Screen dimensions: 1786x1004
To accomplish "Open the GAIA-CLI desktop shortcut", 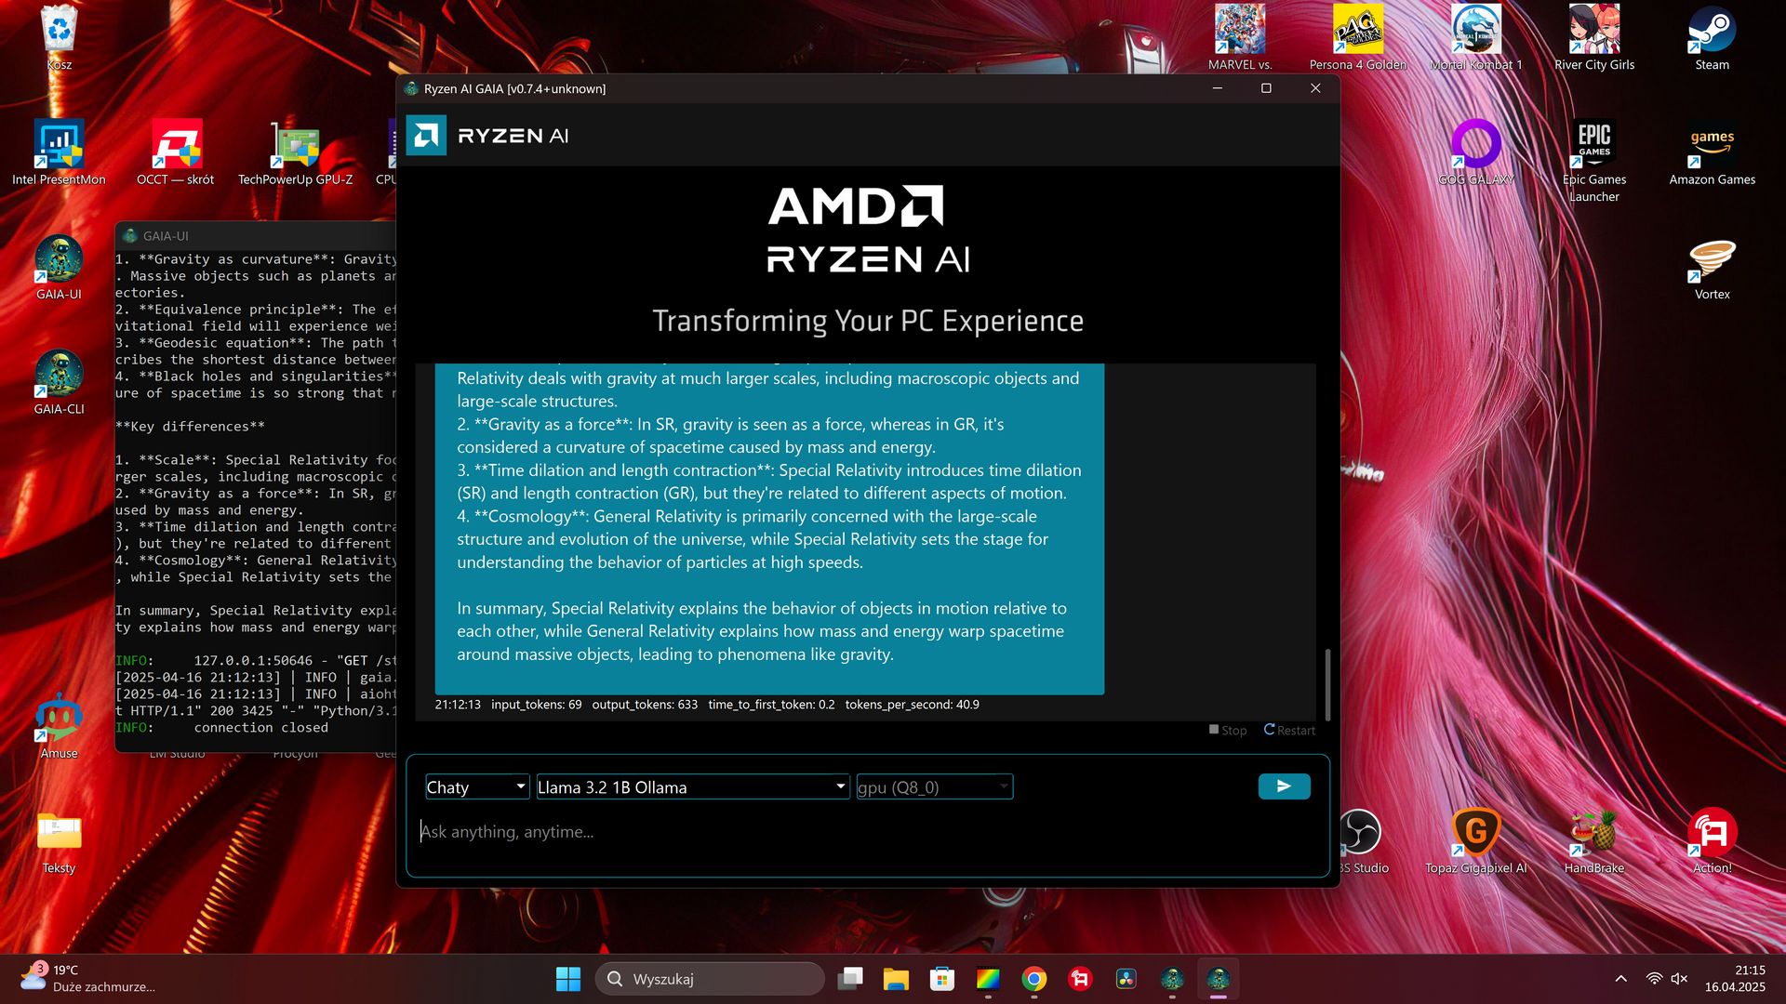I will coord(59,382).
